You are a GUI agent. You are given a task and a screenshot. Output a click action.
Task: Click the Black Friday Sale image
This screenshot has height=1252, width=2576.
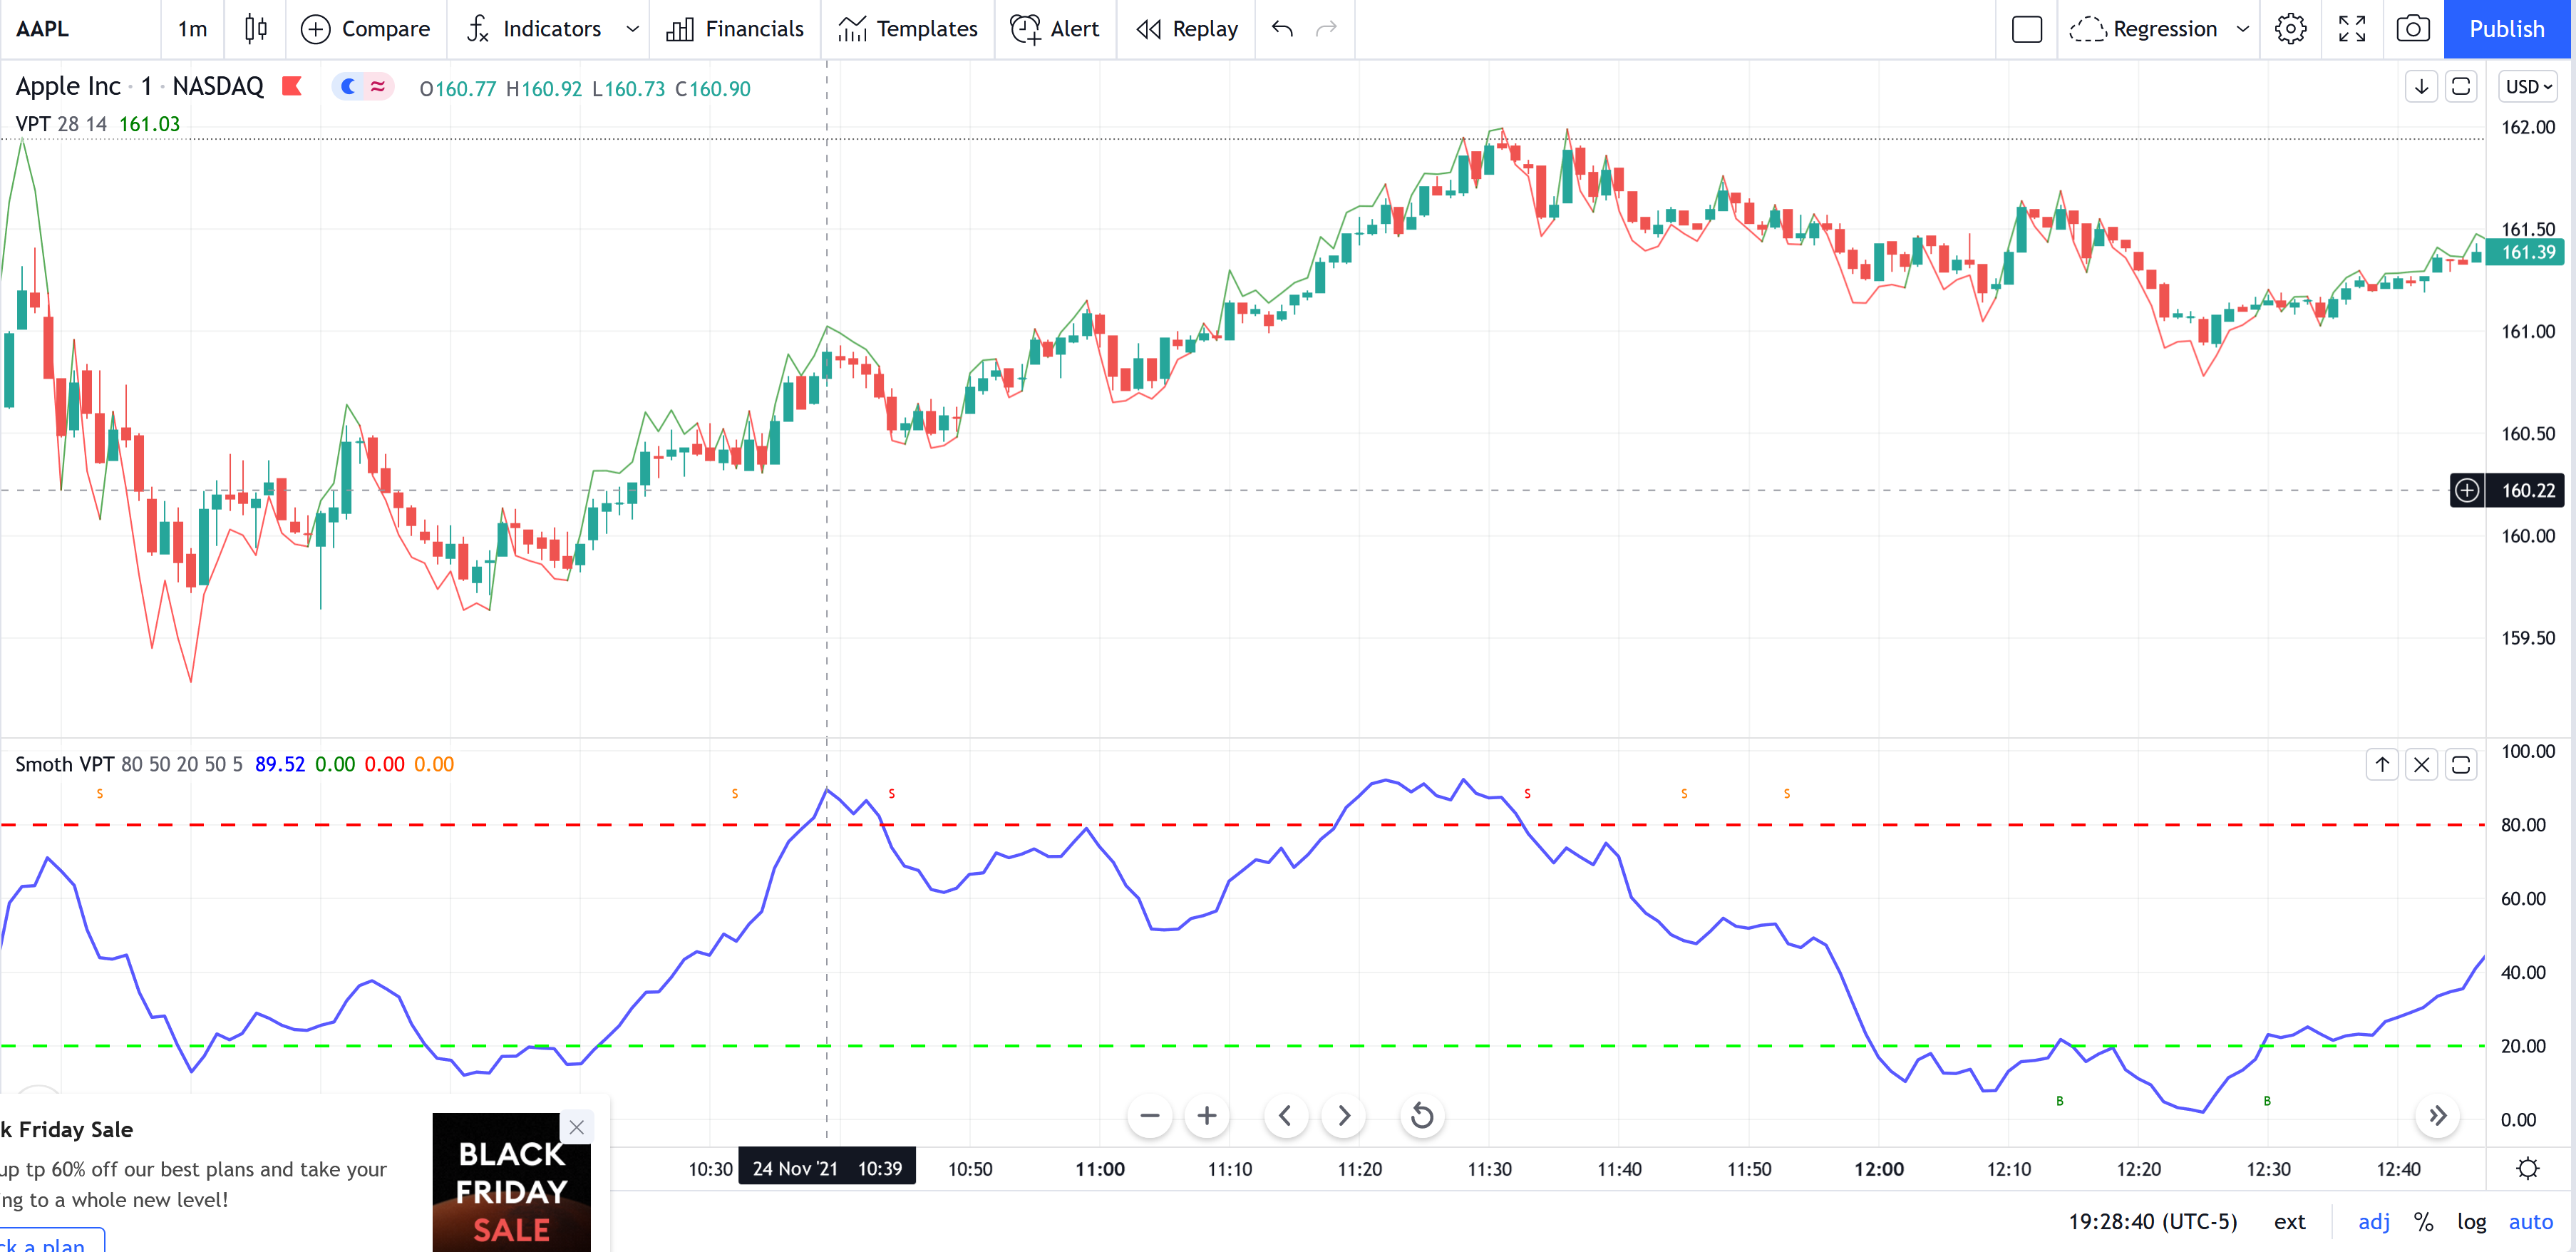[511, 1182]
